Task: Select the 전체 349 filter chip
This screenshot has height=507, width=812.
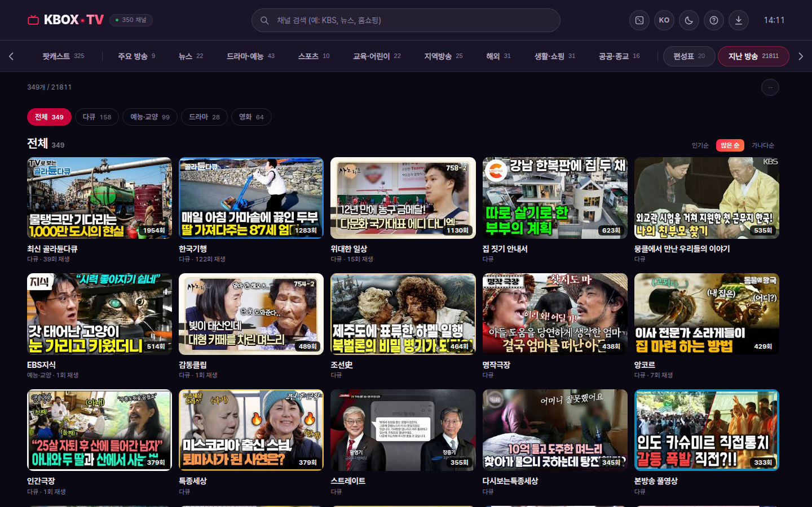Action: click(x=49, y=117)
